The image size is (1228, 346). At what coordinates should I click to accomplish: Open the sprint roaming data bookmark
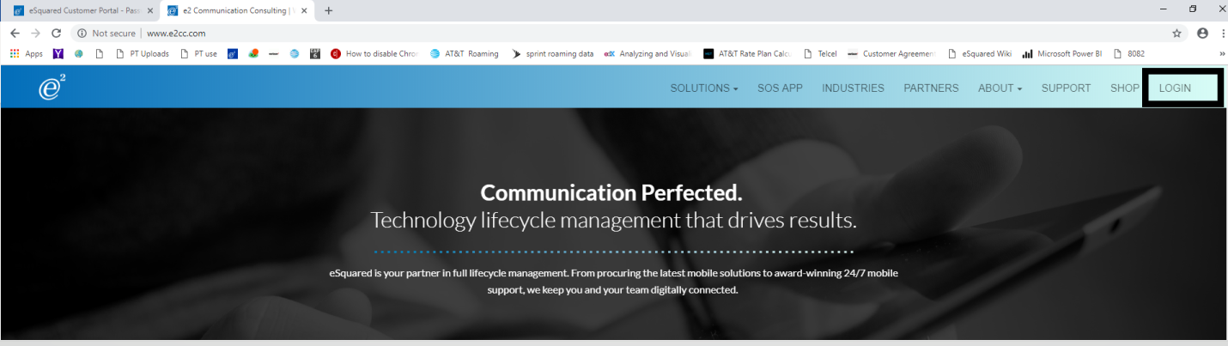[x=552, y=53]
